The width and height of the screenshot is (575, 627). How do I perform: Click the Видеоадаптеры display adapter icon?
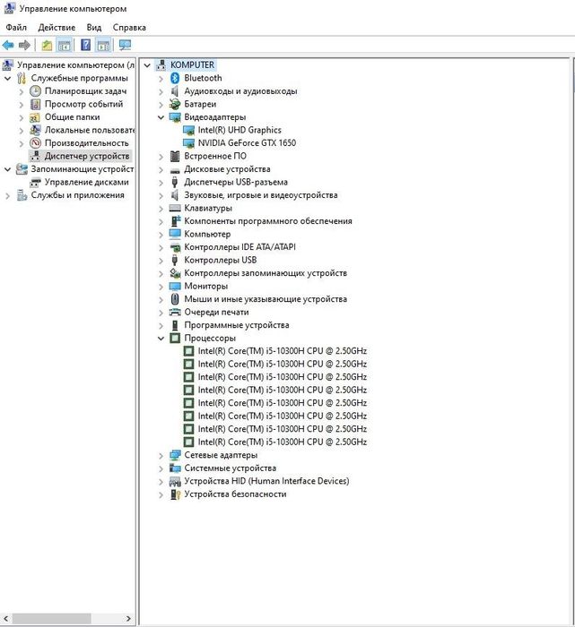(175, 117)
